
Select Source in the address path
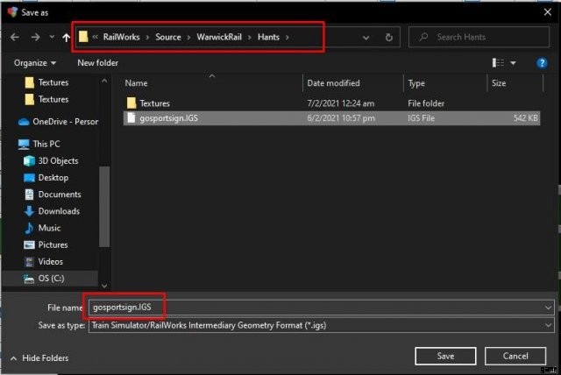point(168,37)
